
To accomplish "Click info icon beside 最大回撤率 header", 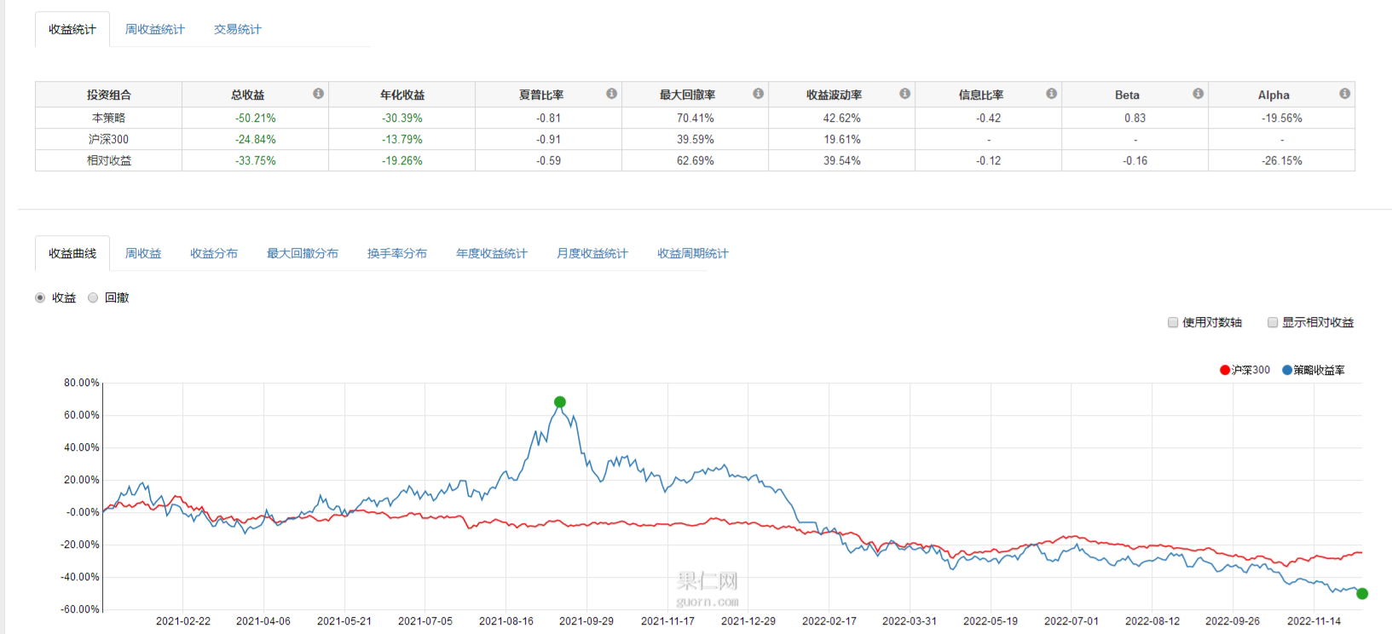I will point(758,94).
